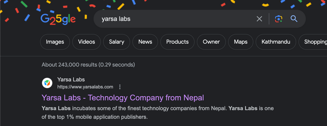Select the Owner filter chip
The height and width of the screenshot is (126, 327).
tap(211, 42)
